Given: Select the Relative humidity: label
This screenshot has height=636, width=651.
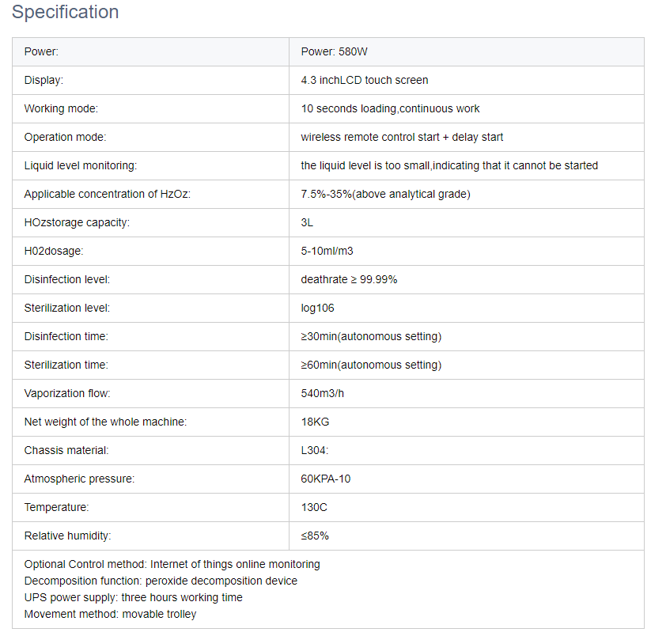Looking at the screenshot, I should point(67,536).
